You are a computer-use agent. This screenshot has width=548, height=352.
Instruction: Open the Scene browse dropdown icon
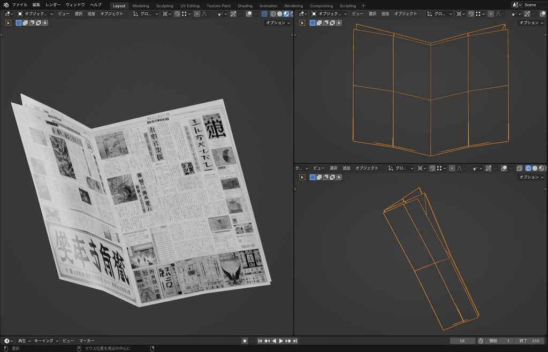(x=516, y=5)
